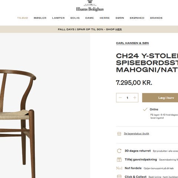Open the LAMPER menu
The width and height of the screenshot is (178, 178).
(58, 18)
